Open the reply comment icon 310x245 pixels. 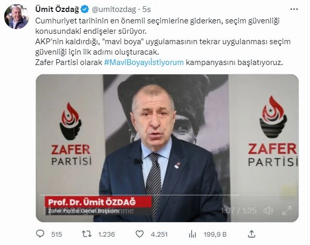coord(40,234)
